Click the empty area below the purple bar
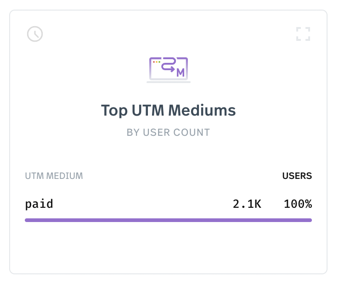 (168, 248)
